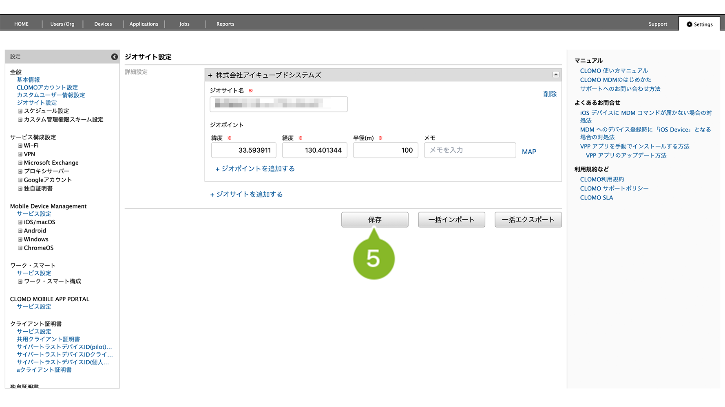The width and height of the screenshot is (725, 407).
Task: Expand the Android tree item
Action: (x=20, y=231)
